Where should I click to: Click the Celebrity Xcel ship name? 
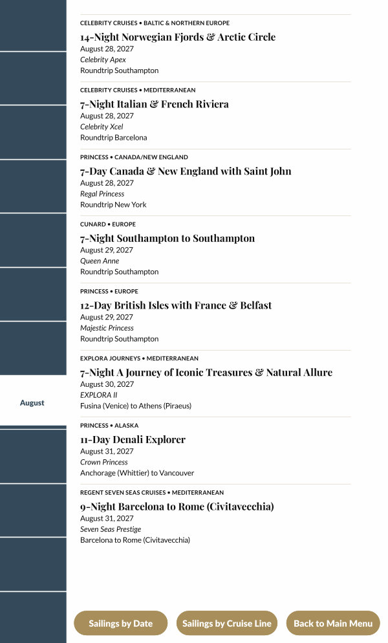[x=102, y=127]
